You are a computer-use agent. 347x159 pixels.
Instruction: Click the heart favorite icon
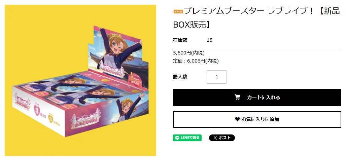[238, 119]
